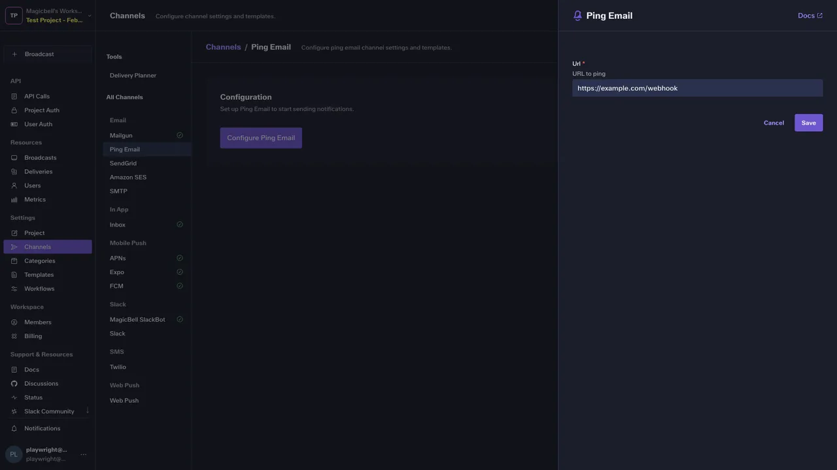This screenshot has height=470, width=837.
Task: Click the API Calls sidebar icon
Action: [14, 97]
